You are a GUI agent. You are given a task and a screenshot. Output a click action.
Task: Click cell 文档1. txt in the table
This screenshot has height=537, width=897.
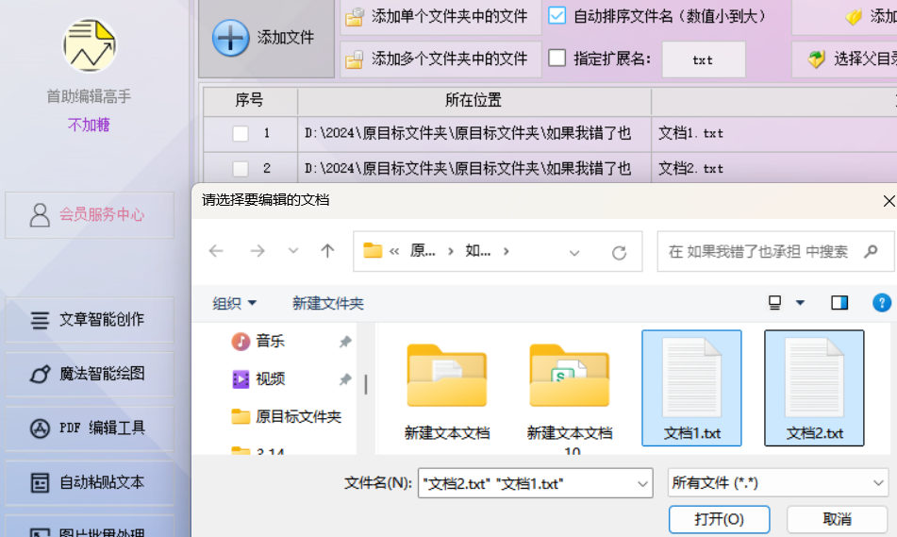point(774,134)
